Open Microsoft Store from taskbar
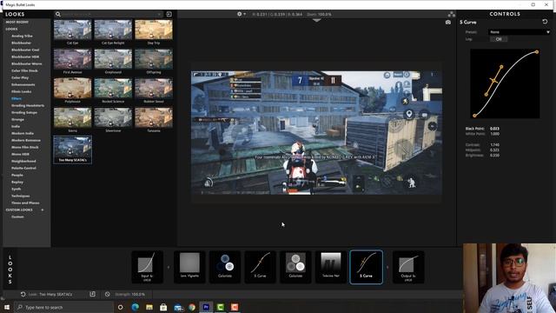This screenshot has width=556, height=313. coord(163,307)
